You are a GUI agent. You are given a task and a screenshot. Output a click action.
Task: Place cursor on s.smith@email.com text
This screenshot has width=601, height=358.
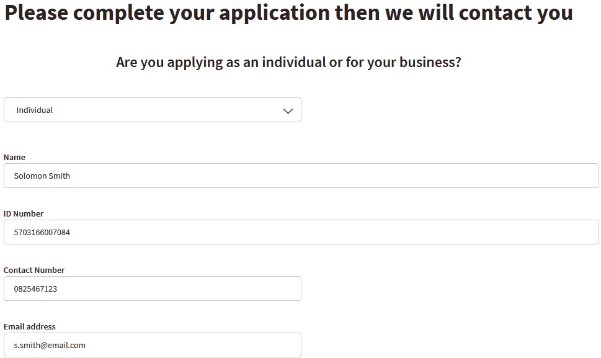point(50,346)
